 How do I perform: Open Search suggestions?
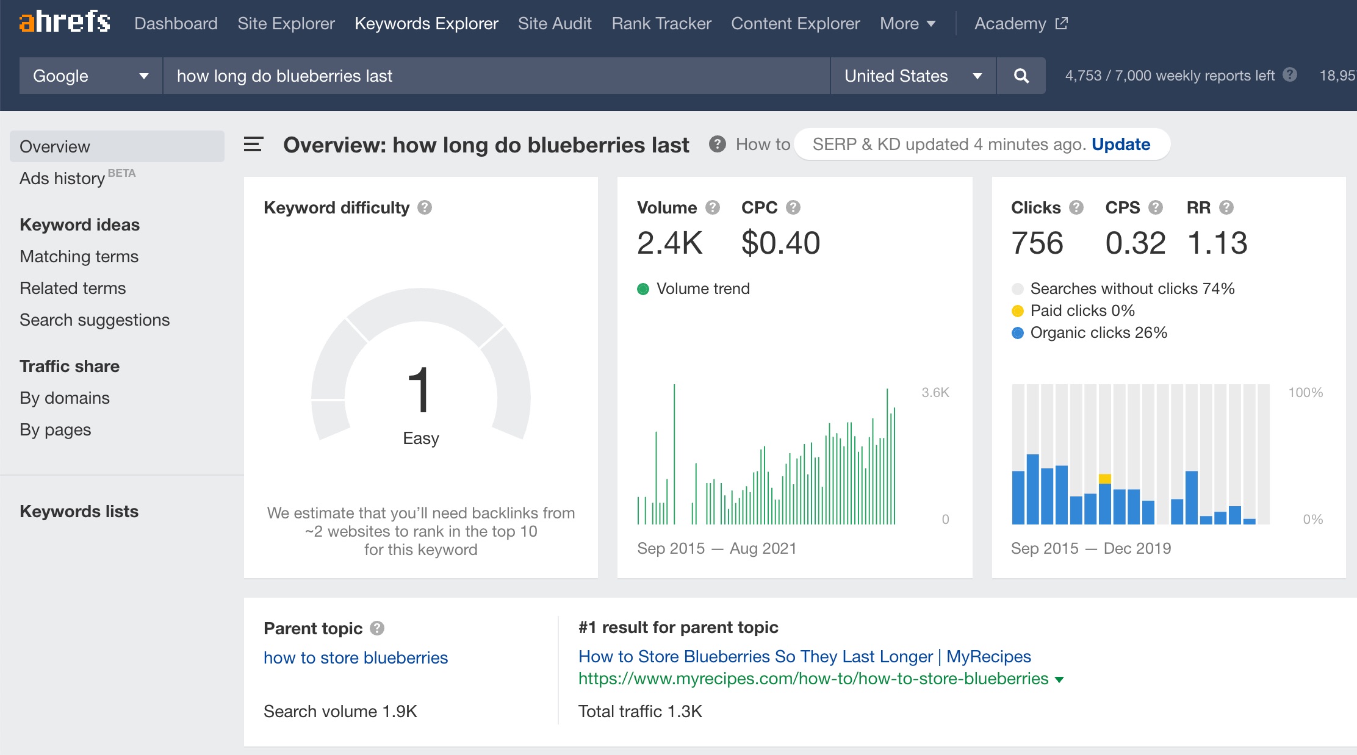pos(95,320)
